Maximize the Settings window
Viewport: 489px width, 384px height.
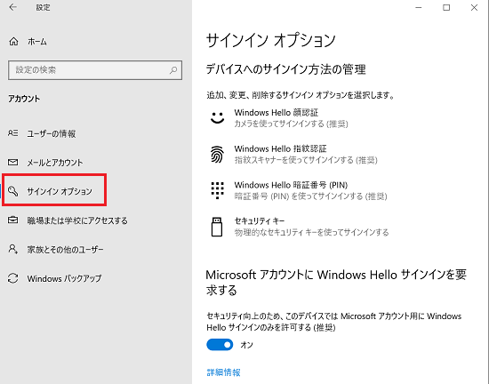point(446,7)
